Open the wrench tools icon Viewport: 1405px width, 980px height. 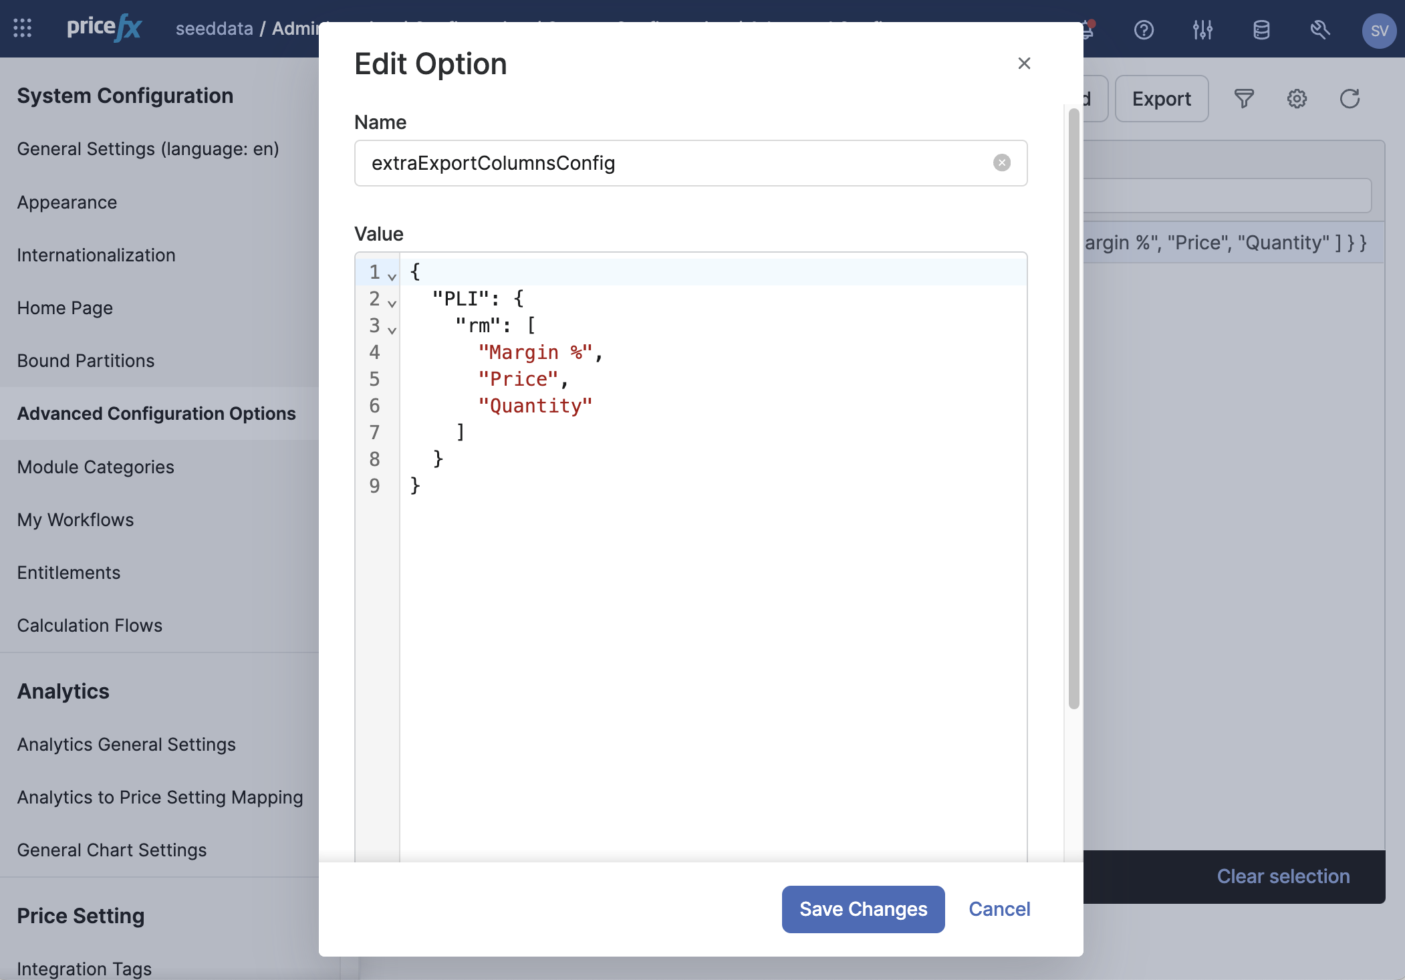(1319, 30)
